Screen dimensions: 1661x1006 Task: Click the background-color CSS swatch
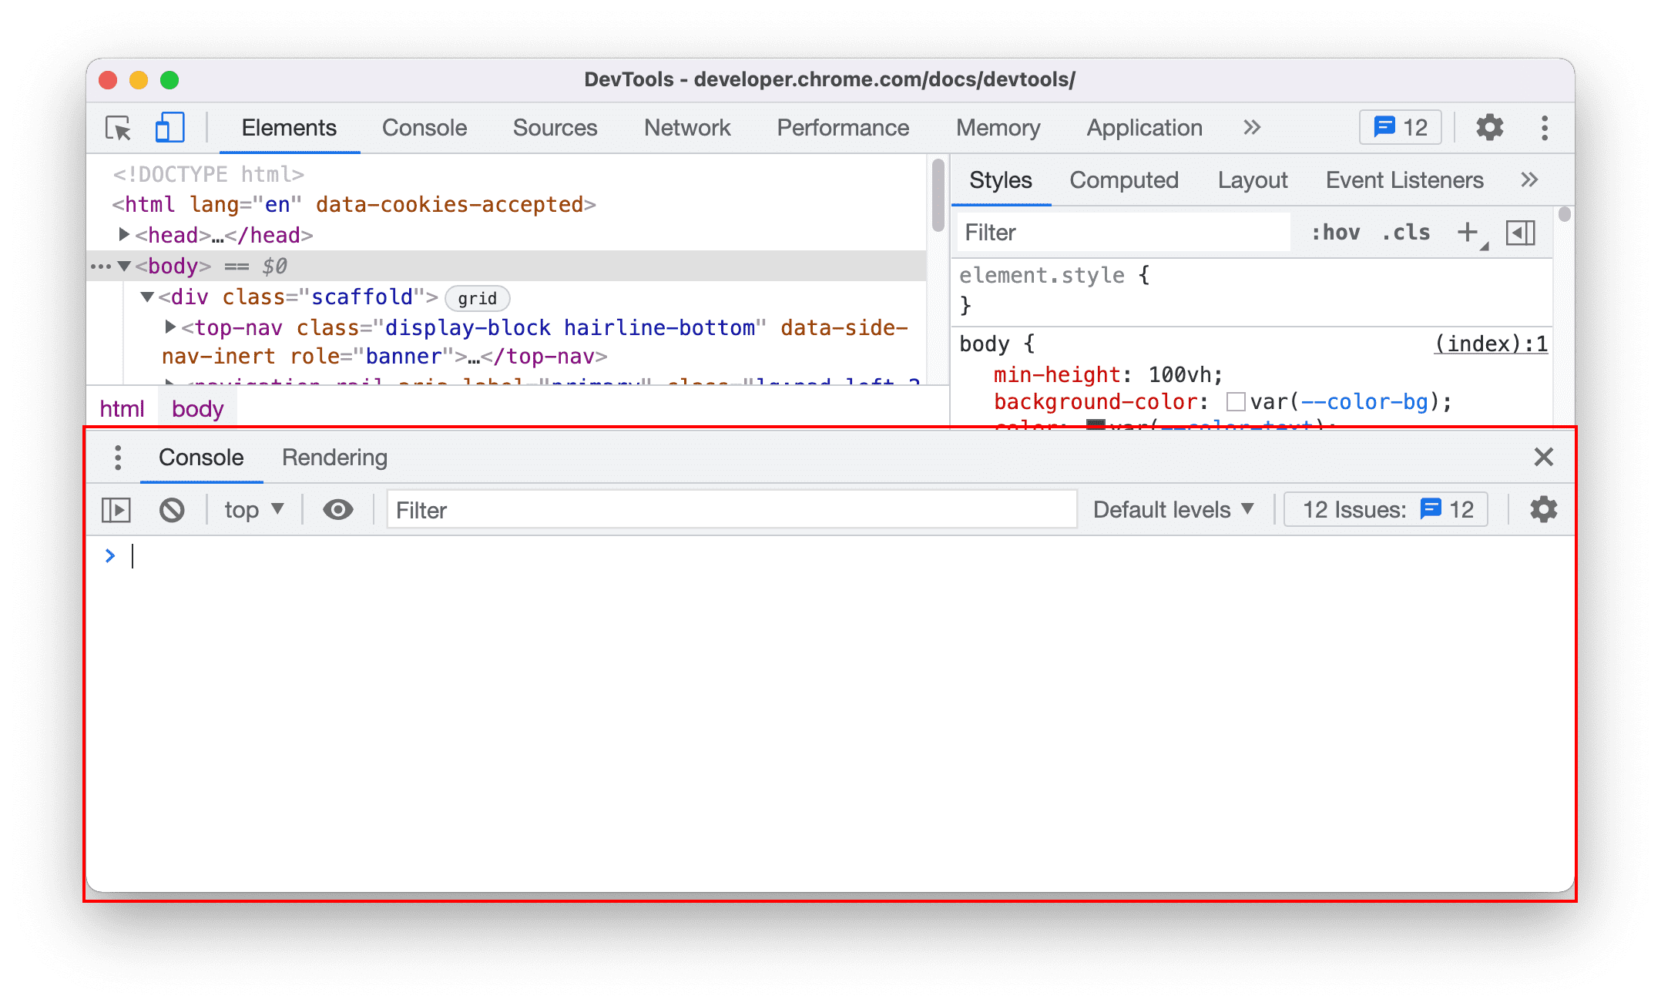1234,402
